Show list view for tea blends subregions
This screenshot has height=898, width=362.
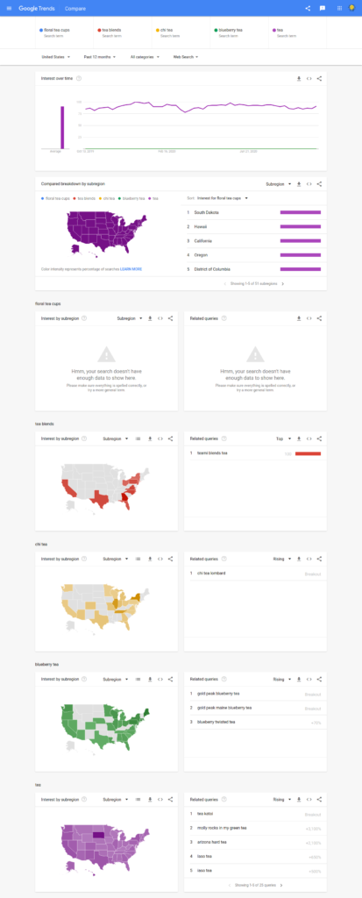coord(138,438)
